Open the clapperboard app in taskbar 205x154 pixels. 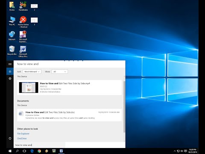click(54, 151)
